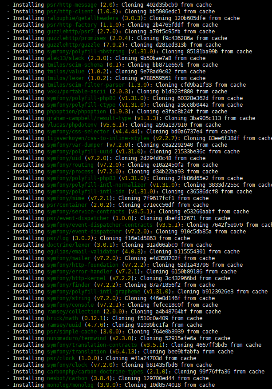Select the nesbot/carbon package name

point(67,379)
